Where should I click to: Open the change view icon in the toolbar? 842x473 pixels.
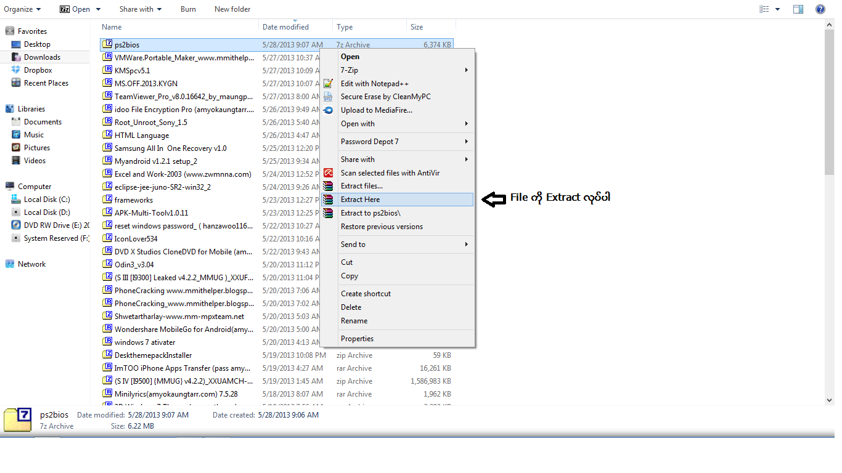point(765,9)
